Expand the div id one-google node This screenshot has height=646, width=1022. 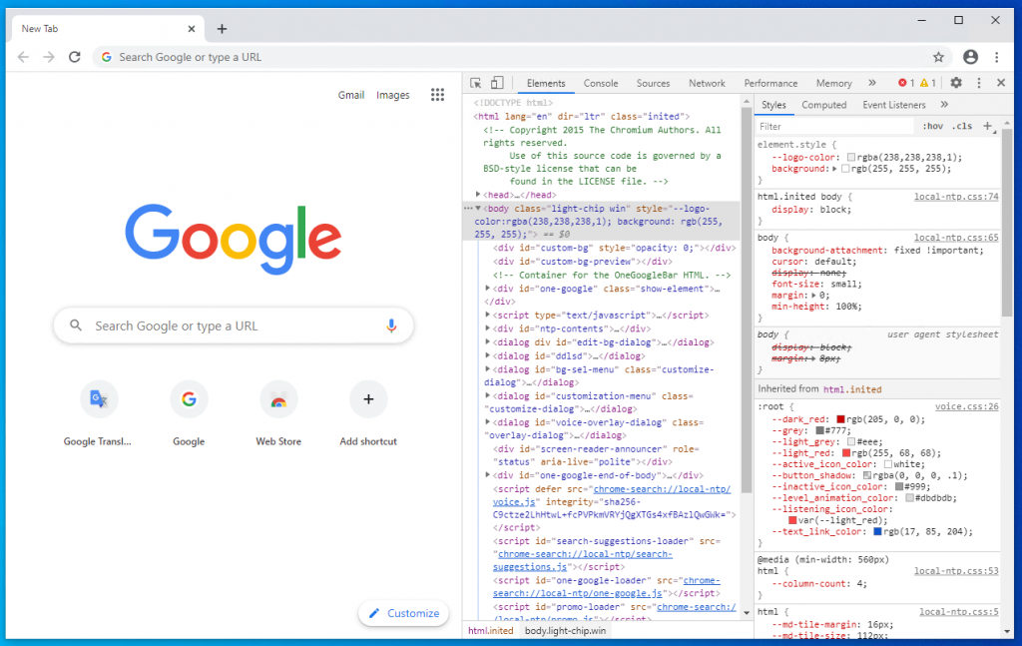[x=487, y=289]
